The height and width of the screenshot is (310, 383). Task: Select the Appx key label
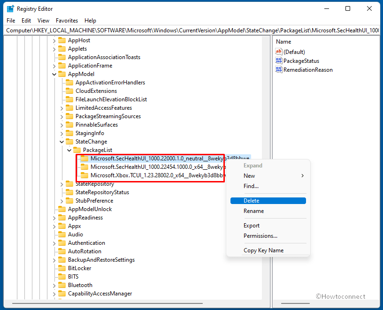point(74,226)
